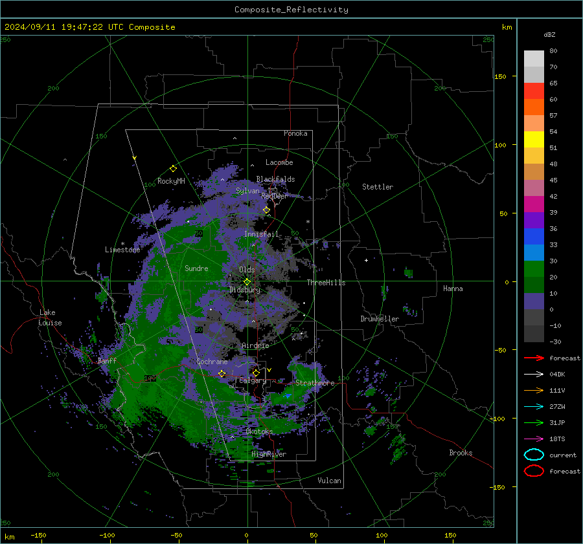Click the Limestone label
Image resolution: width=583 pixels, height=544 pixels.
(x=122, y=250)
